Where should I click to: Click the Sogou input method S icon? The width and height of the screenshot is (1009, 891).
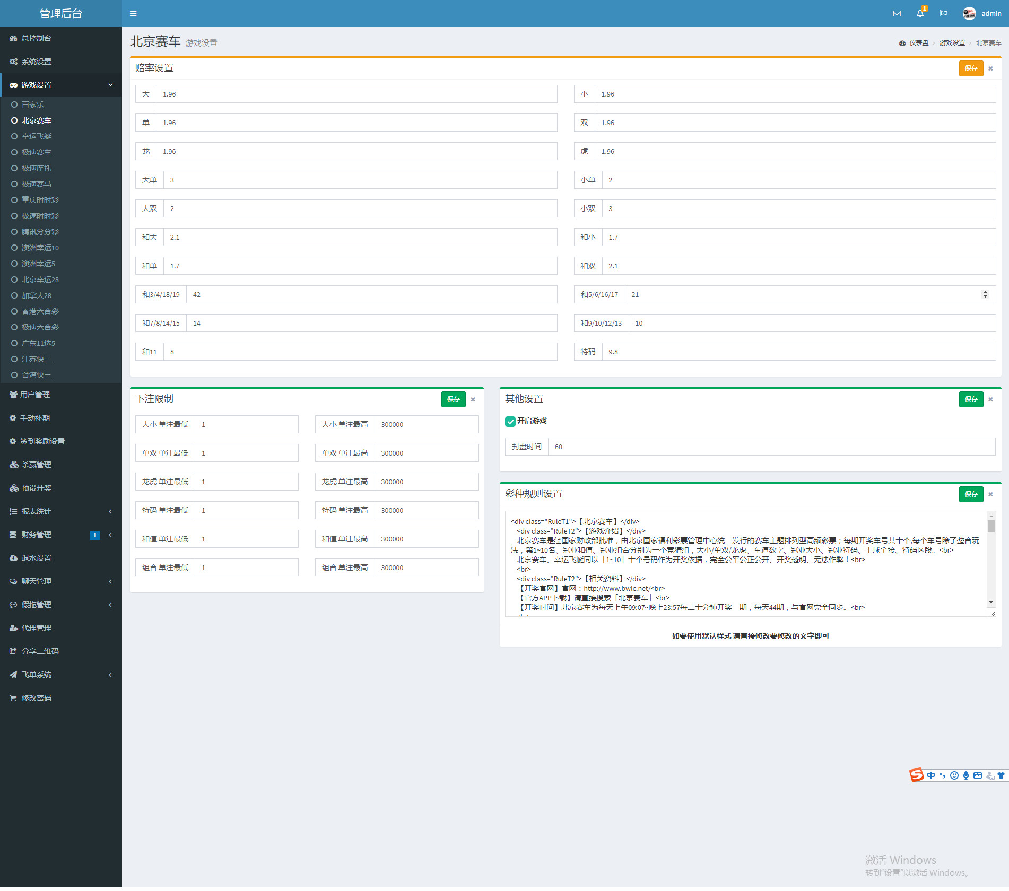(916, 775)
